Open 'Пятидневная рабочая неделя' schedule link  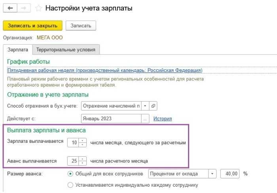point(105,70)
